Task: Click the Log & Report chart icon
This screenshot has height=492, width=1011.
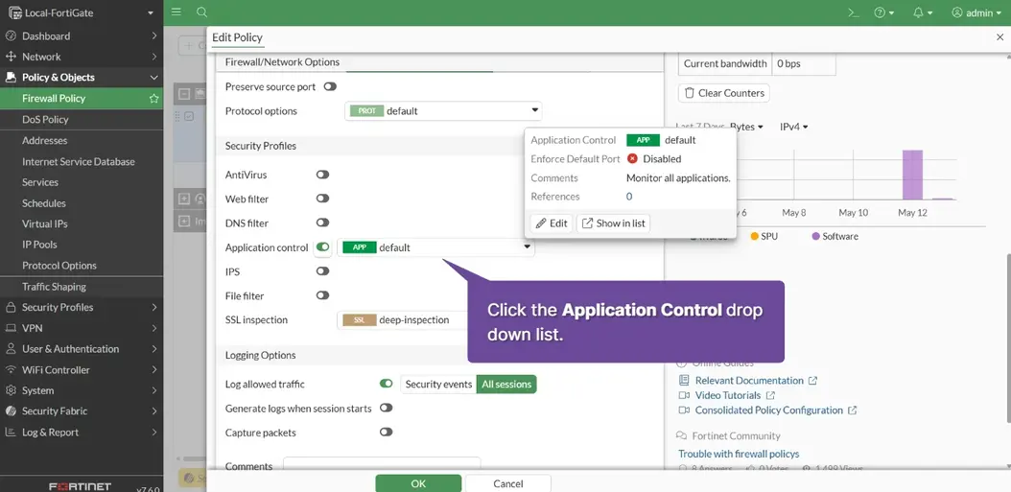Action: click(11, 432)
